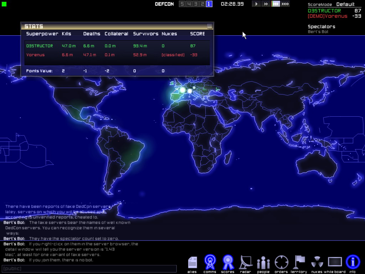
Task: Click the DEFCON 2 level indicator
Action: coord(202,4)
